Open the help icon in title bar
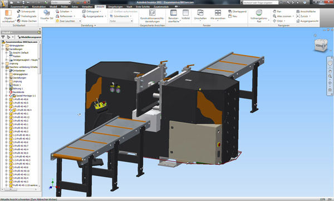The image size is (334, 201). 304,2
